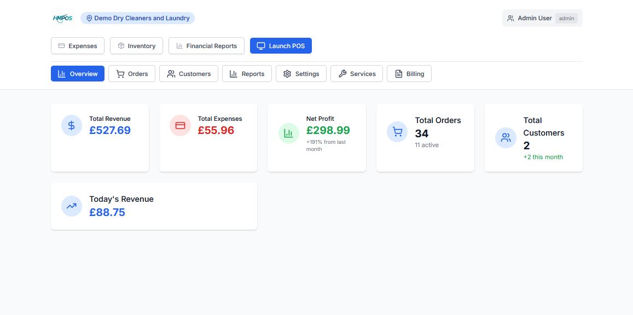
Task: Click the 11 active orders text
Action: click(427, 145)
